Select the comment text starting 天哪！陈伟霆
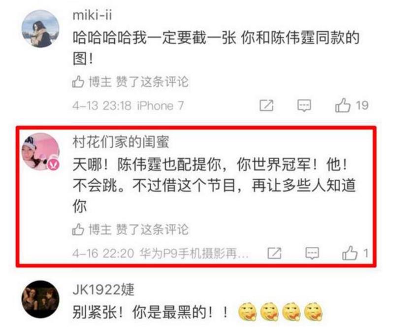418x327 pixels. click(x=214, y=185)
